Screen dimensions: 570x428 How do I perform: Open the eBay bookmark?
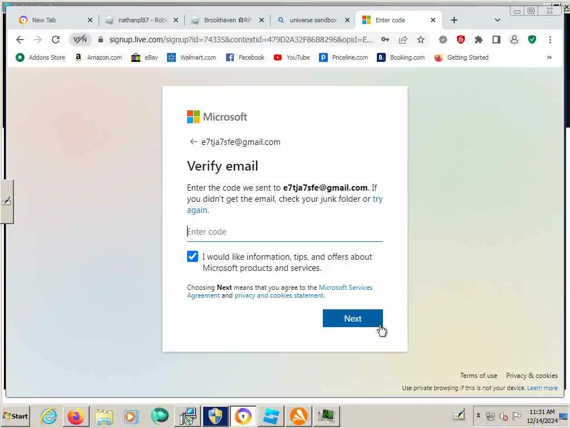[x=145, y=57]
